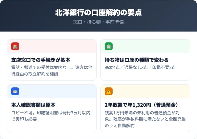Click the text 残高1万円未満の未利用の普通預金が対
Image resolution: width=197 pixels, height=139 pixels.
[x=142, y=113]
